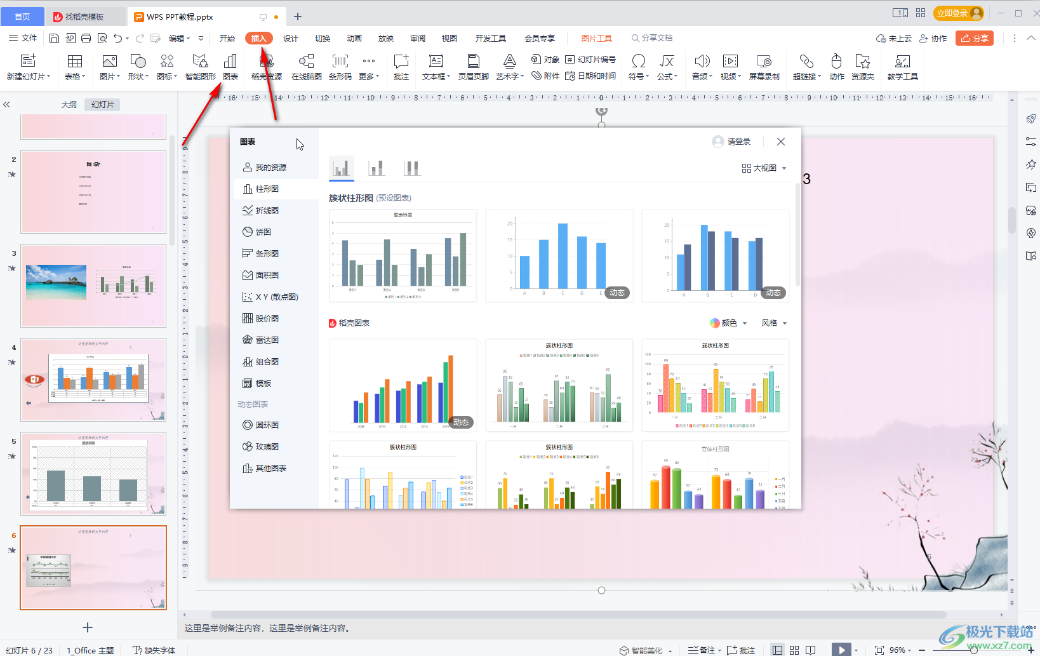Click the 条形码 barcode icon

click(x=340, y=67)
